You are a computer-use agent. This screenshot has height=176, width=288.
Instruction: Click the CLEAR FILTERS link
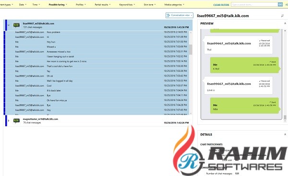(221, 5)
